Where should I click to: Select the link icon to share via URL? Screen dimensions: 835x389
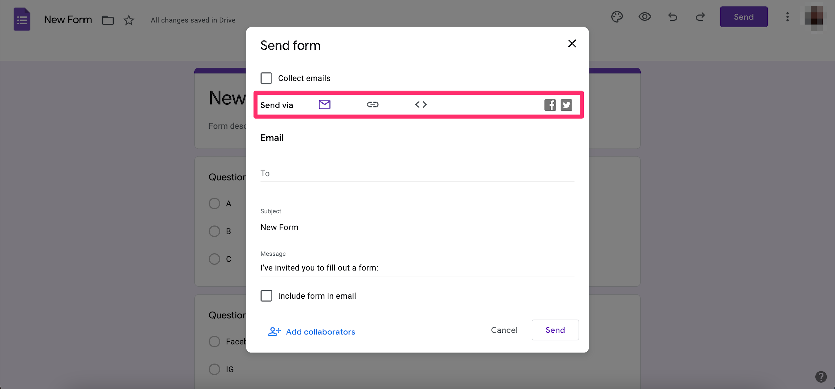click(x=372, y=104)
